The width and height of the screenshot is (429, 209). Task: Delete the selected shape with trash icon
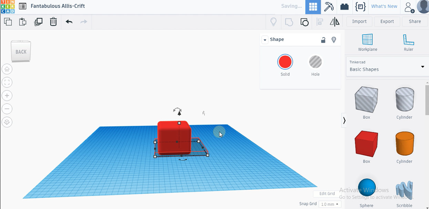click(x=53, y=22)
